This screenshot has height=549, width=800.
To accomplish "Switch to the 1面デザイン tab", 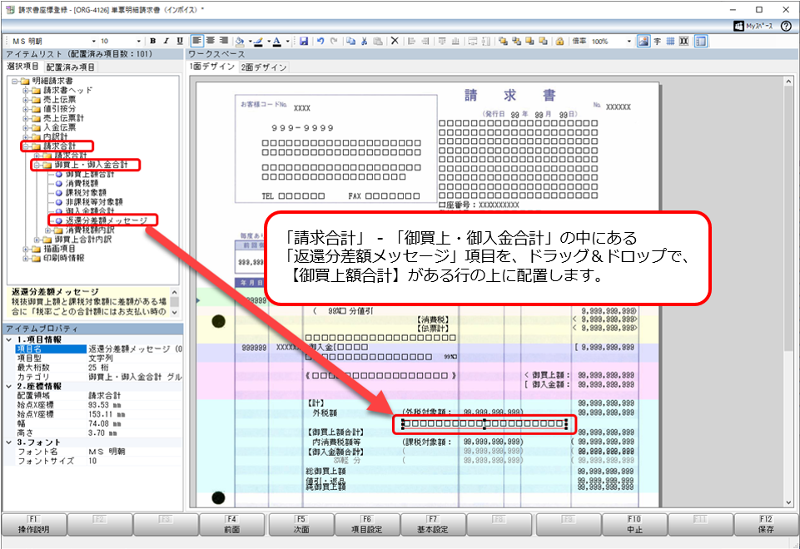I will point(212,67).
